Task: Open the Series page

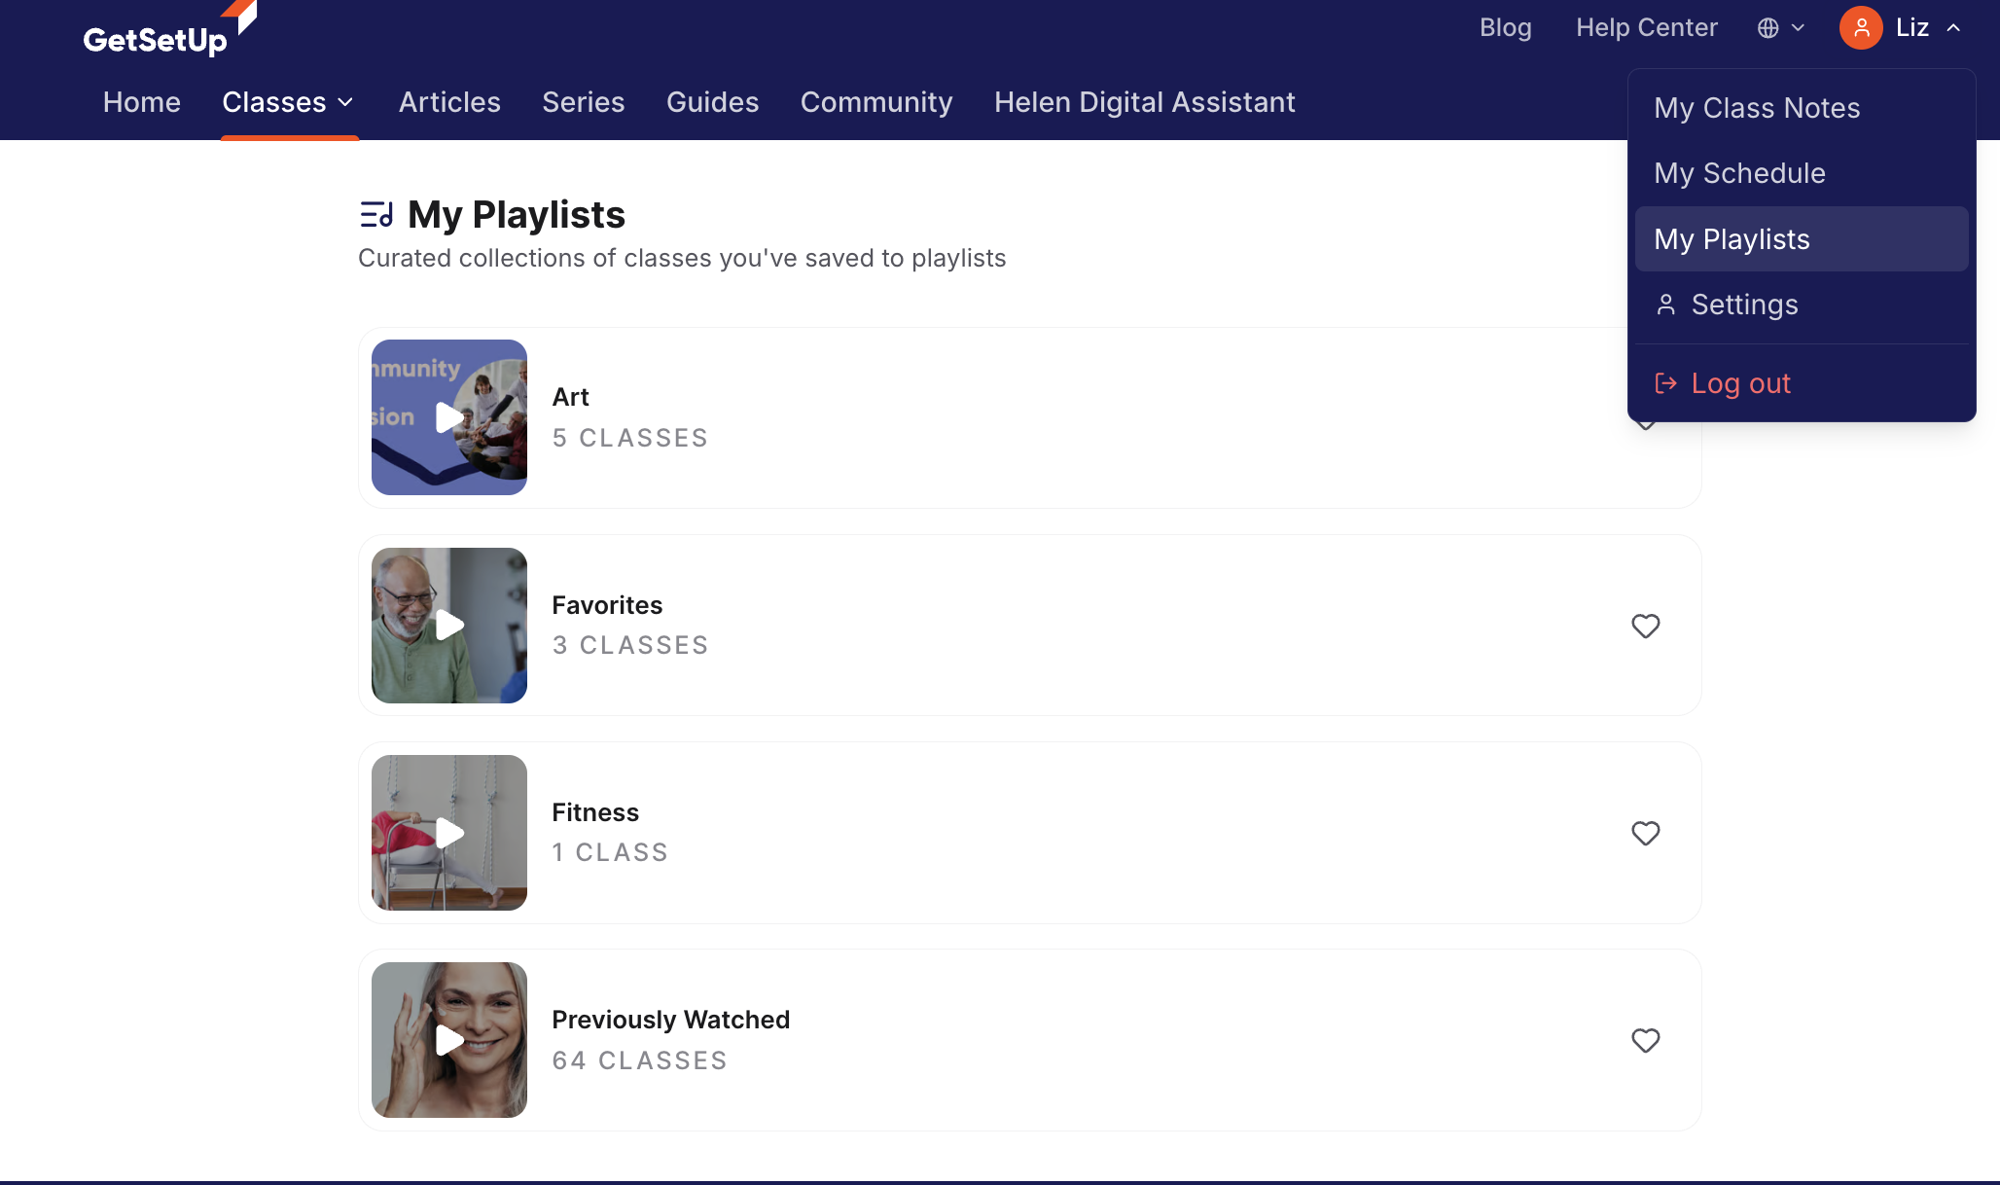Action: [584, 102]
